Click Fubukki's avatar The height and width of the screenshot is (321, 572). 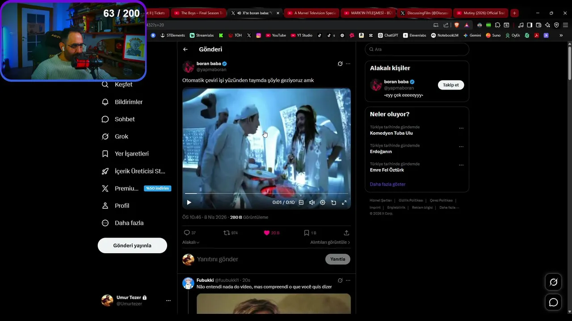pos(188,283)
